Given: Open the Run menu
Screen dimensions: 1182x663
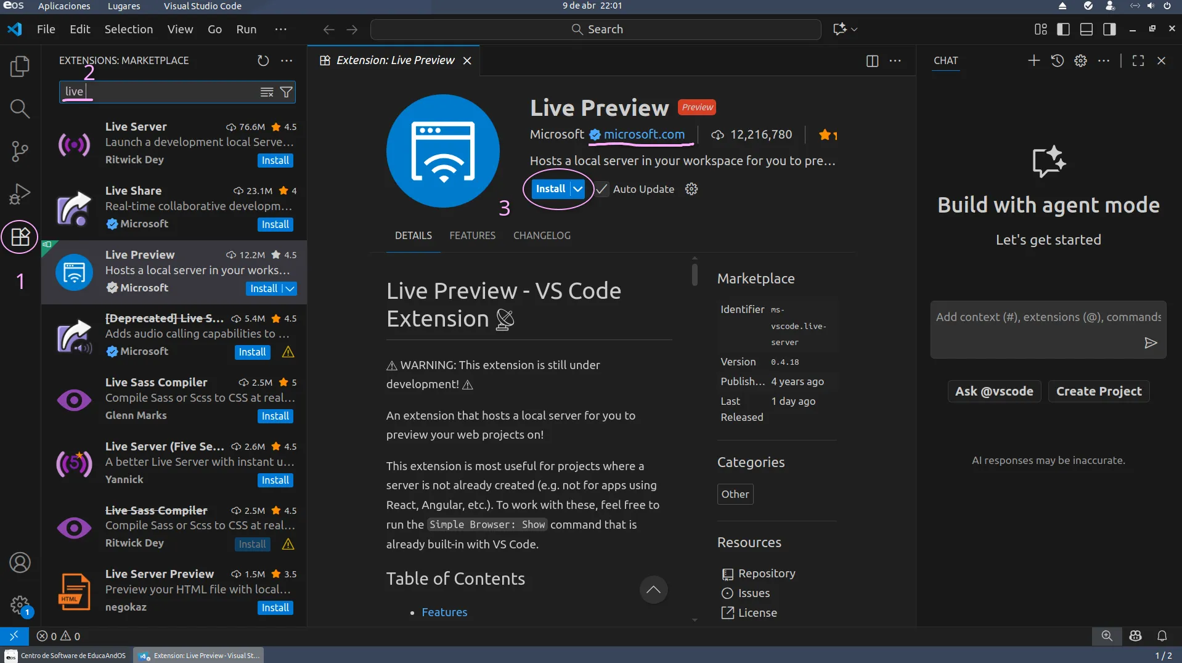Looking at the screenshot, I should [x=246, y=29].
